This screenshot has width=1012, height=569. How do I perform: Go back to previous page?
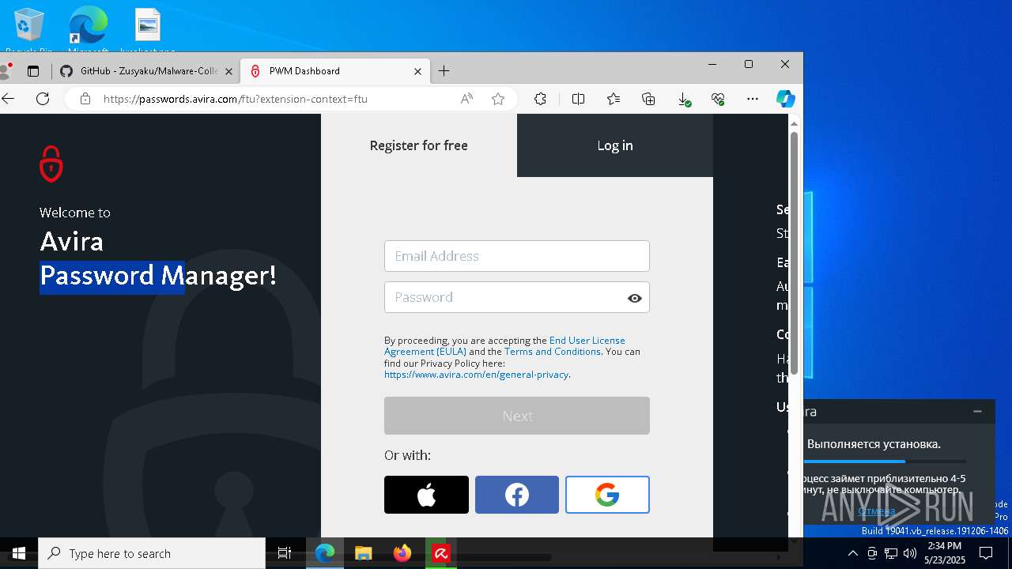click(9, 99)
